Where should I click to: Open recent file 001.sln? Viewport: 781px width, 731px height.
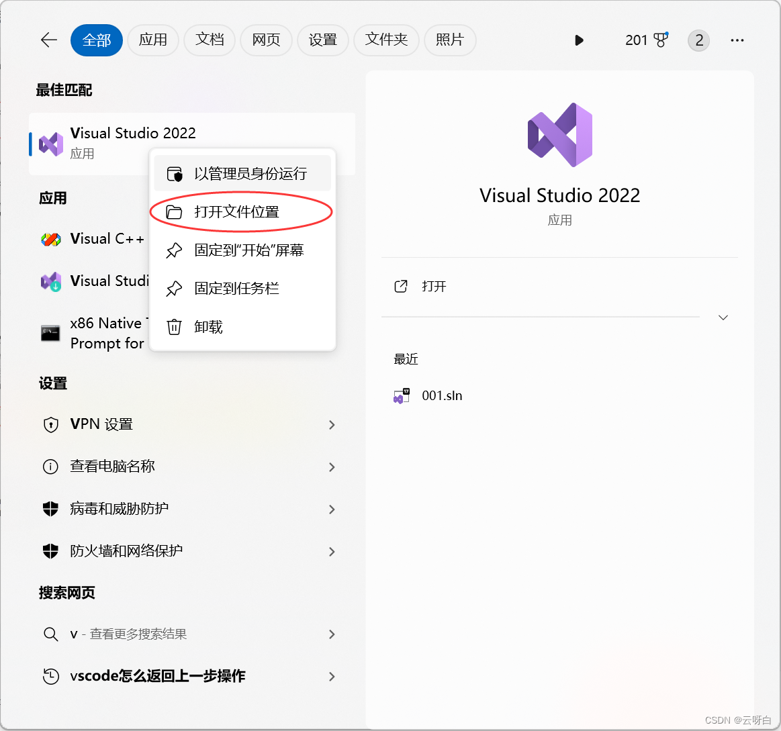pyautogui.click(x=442, y=396)
